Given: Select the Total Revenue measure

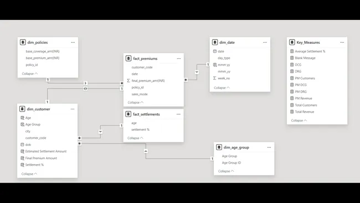Looking at the screenshot, I should coord(305,111).
